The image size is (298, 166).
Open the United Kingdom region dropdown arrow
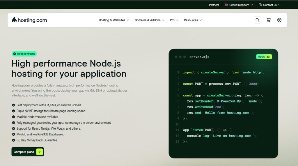(252, 5)
